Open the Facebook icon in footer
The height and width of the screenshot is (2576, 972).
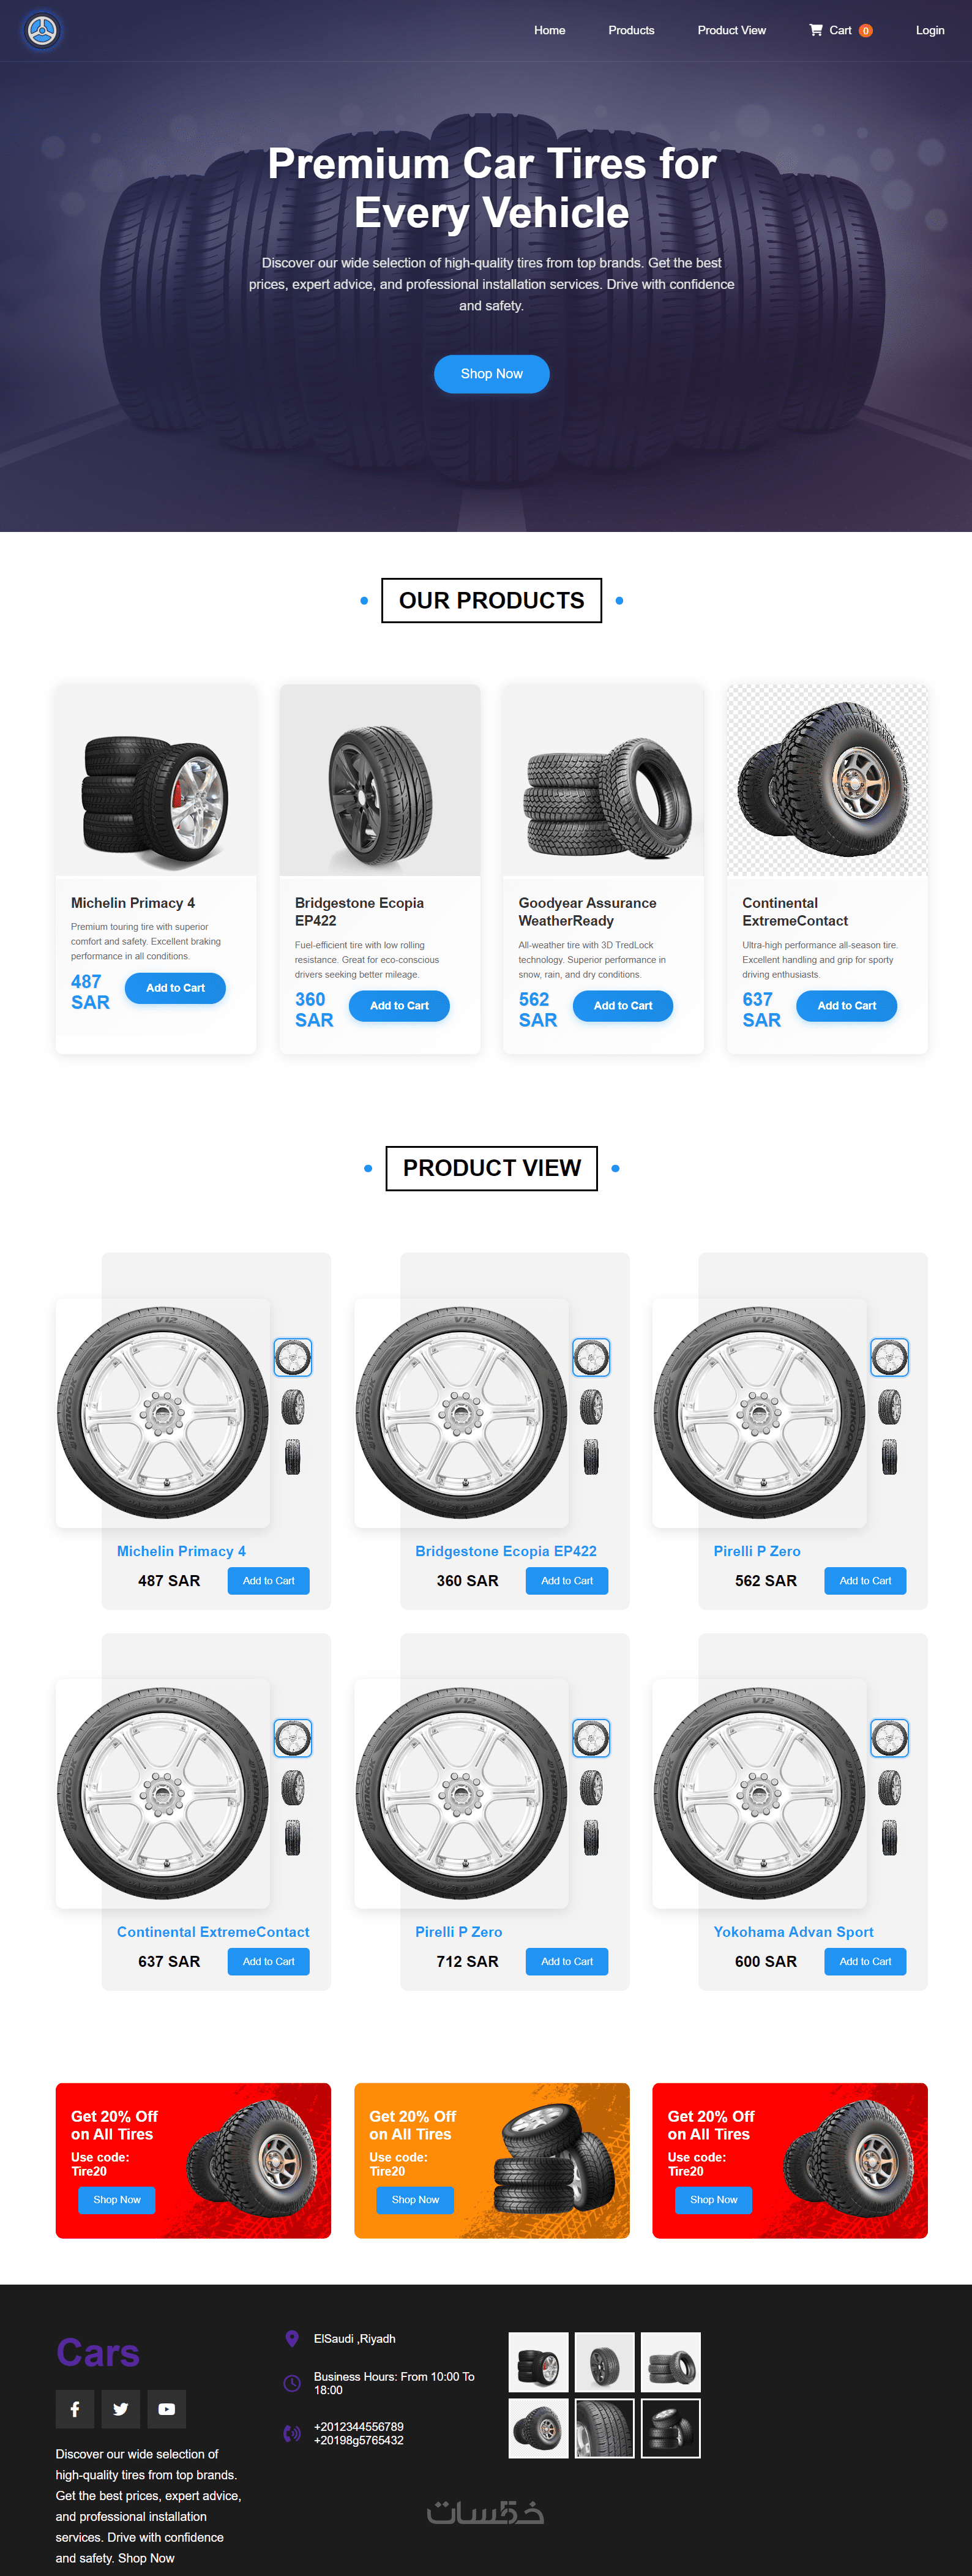coord(75,2409)
